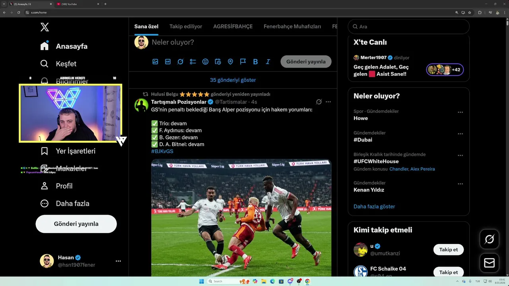The image size is (509, 286).
Task: Open the #BJKvGS hashtag
Action: click(162, 151)
